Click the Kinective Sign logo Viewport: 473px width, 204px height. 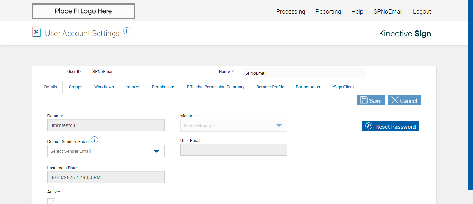[405, 34]
